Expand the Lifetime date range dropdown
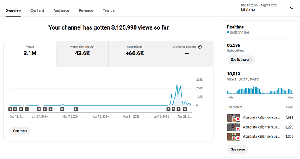This screenshot has height=159, width=300. (267, 8)
